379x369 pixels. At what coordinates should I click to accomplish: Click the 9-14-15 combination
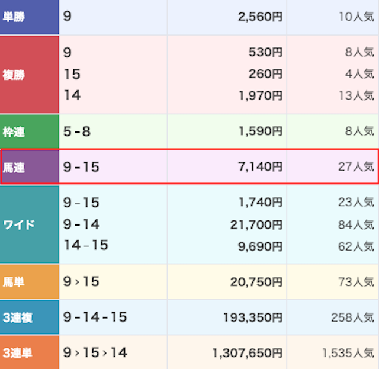pyautogui.click(x=95, y=317)
